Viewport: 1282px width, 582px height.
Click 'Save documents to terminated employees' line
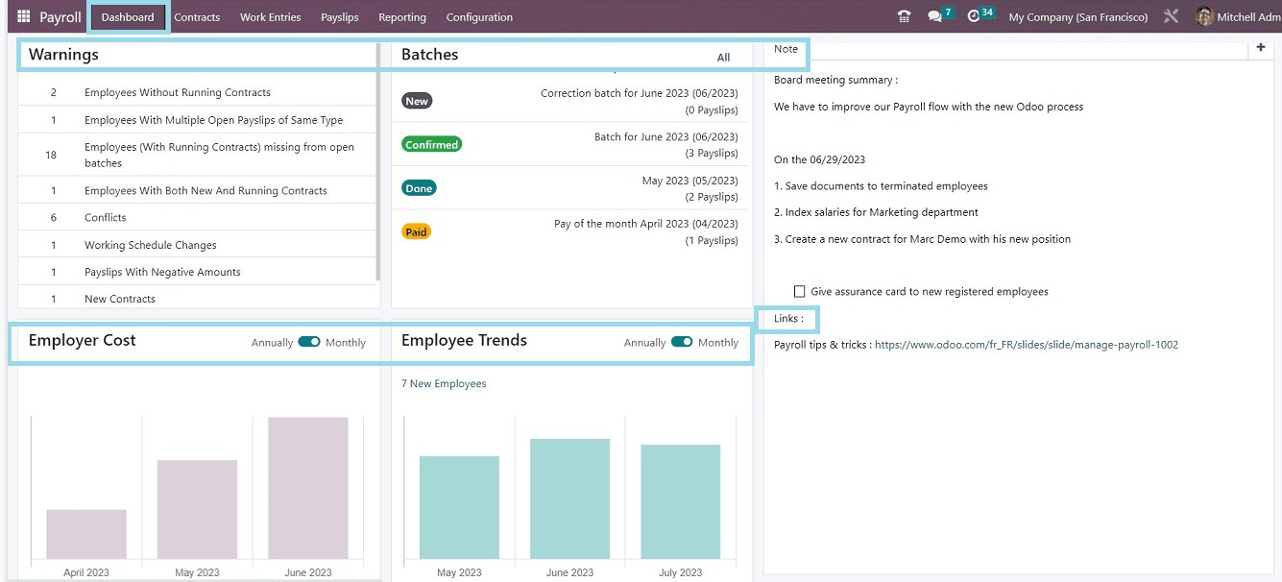881,185
